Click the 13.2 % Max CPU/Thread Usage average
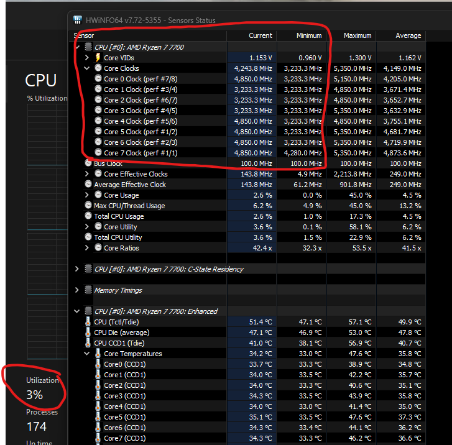Screen dimensions: 452x445 410,206
